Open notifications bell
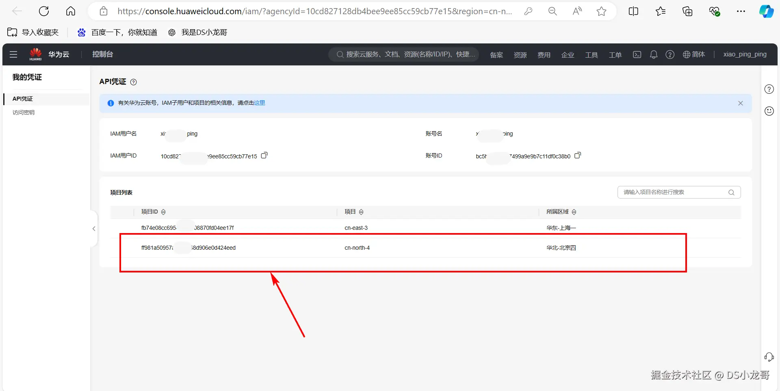This screenshot has height=391, width=780. 654,54
